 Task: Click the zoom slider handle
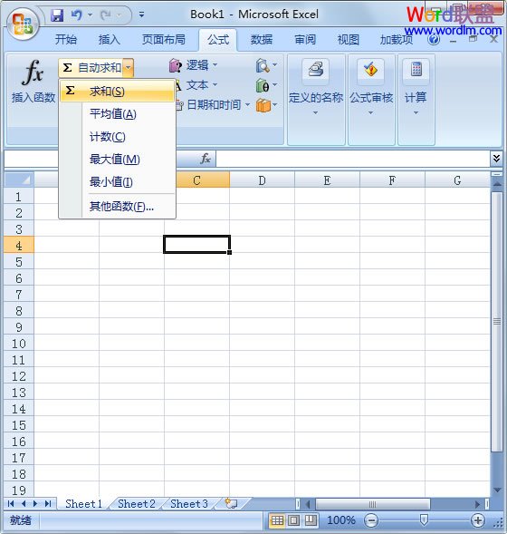coord(424,520)
